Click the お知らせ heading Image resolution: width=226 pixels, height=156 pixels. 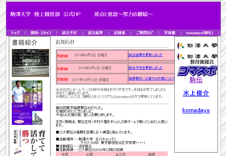click(x=65, y=42)
